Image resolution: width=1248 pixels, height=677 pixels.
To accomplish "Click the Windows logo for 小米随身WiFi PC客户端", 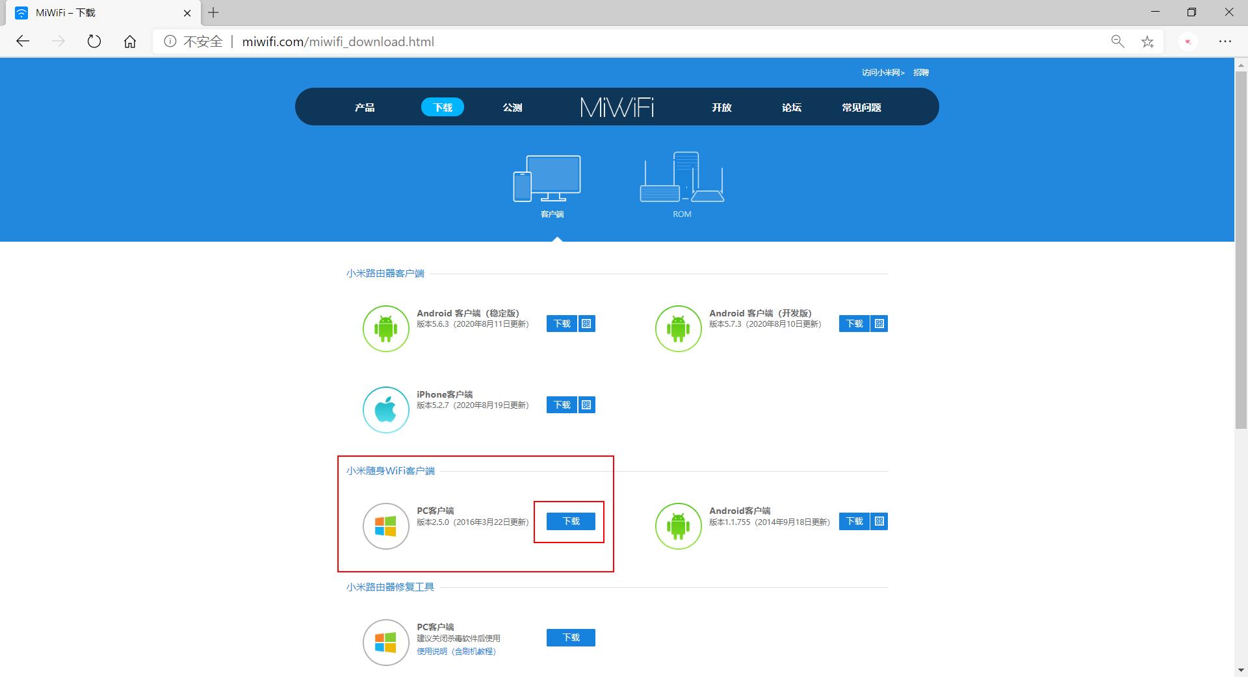I will 385,526.
